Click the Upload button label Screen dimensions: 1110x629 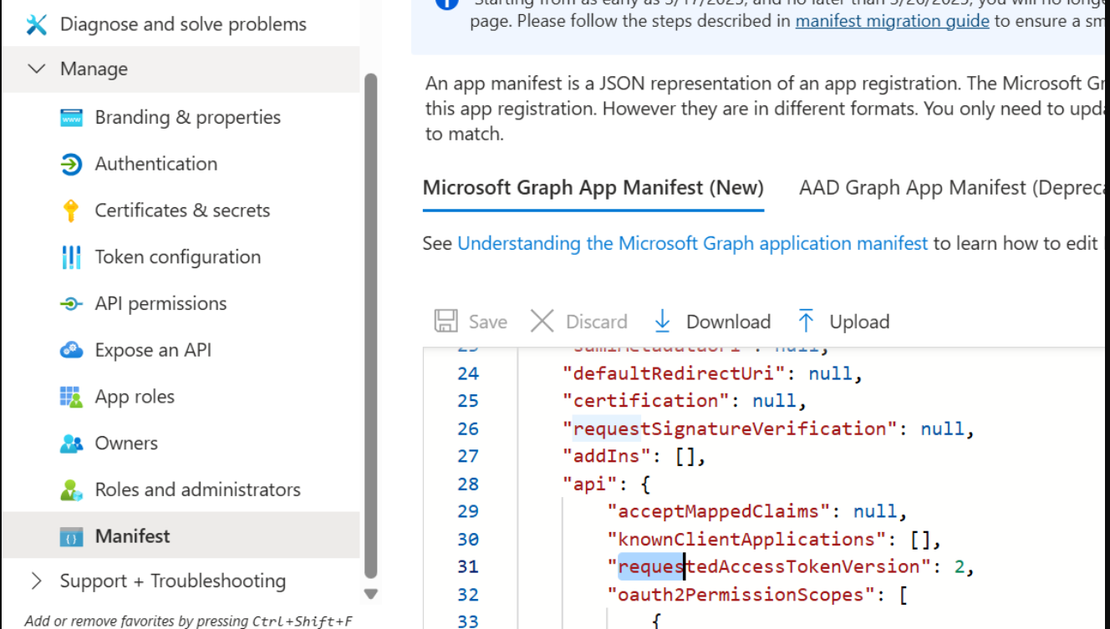coord(859,322)
